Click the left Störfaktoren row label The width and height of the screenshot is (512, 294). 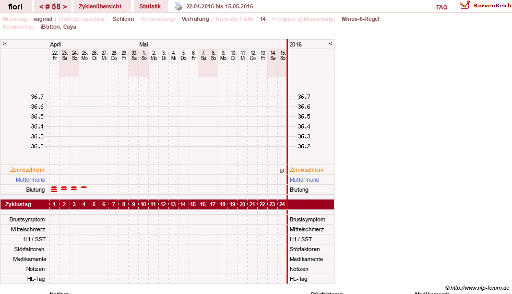coord(29,249)
